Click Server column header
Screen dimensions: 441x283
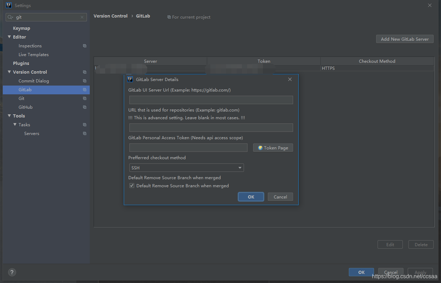coord(150,61)
